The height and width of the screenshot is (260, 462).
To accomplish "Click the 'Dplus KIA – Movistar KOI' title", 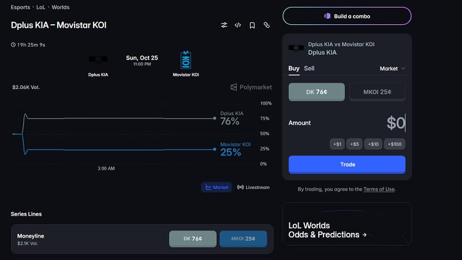I will 59,25.
